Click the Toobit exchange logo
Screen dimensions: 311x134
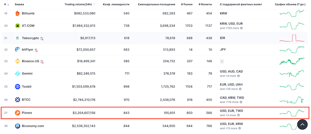click(x=18, y=87)
